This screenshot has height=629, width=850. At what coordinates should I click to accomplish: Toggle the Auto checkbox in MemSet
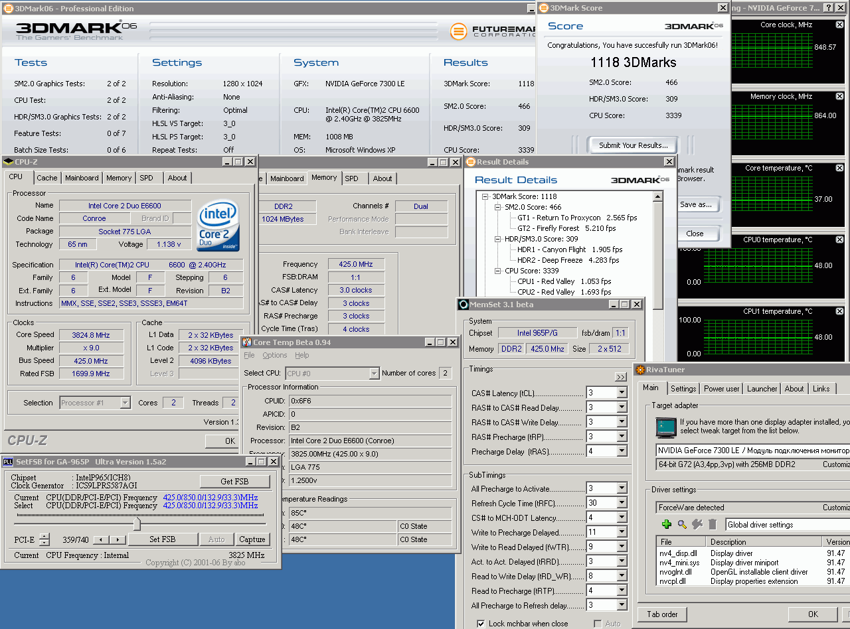pos(598,624)
